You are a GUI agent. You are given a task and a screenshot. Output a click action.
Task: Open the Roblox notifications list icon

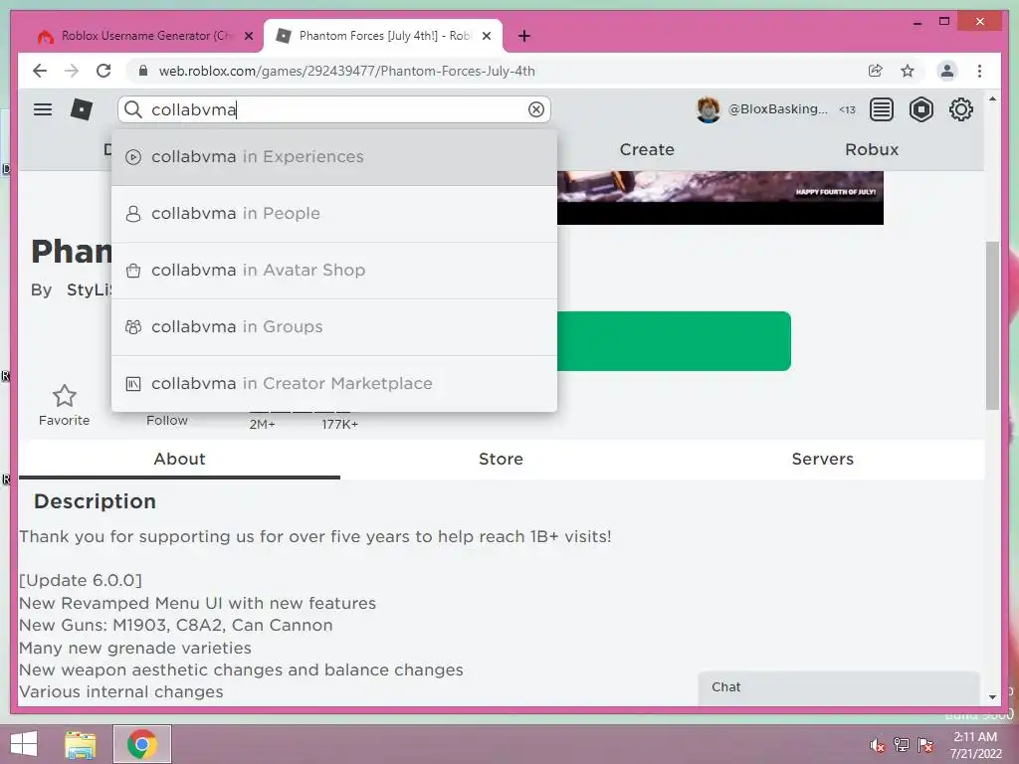click(882, 109)
